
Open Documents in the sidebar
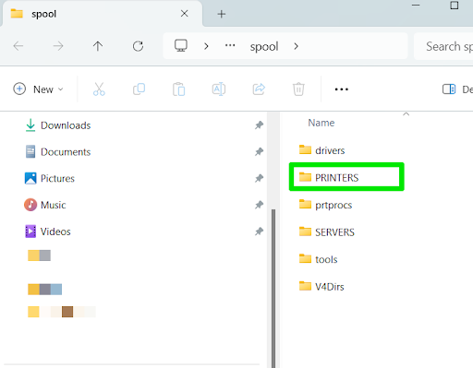58,152
